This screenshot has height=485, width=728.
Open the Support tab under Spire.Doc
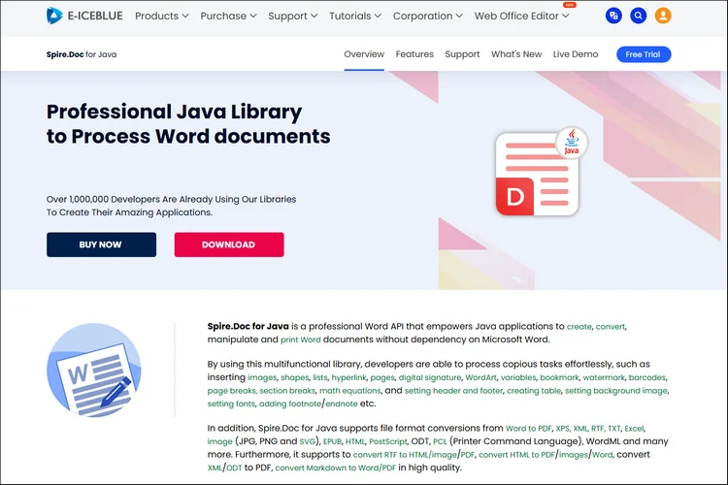(462, 54)
